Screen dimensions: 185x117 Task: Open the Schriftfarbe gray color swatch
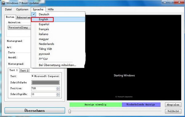pos(46,83)
